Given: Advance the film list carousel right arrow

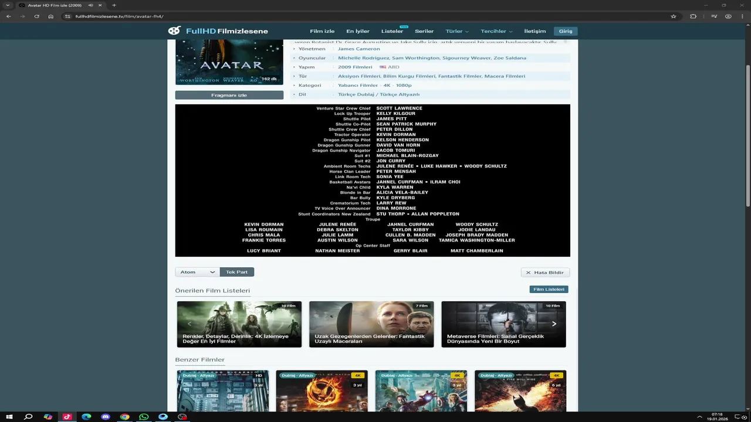Looking at the screenshot, I should click(554, 324).
